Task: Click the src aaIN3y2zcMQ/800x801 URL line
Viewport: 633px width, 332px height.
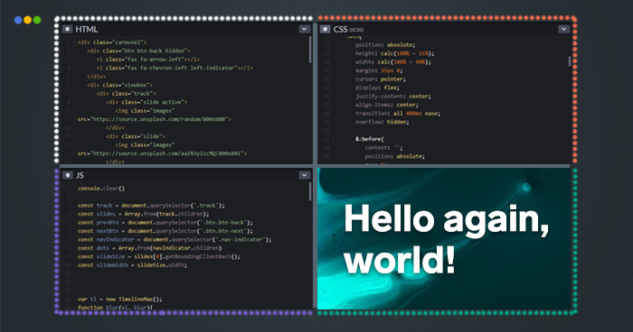Action: pyautogui.click(x=162, y=153)
